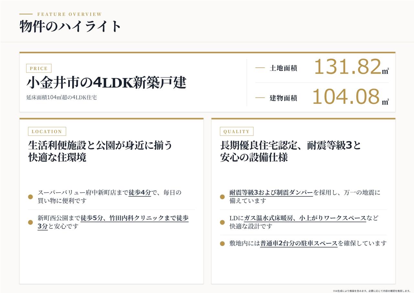Click the PRICE badge

click(x=39, y=68)
